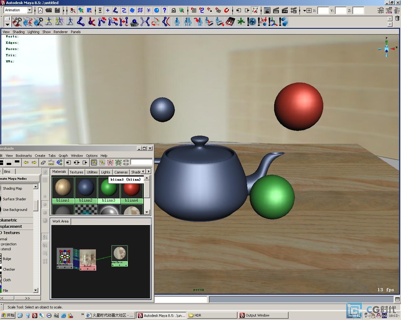Image resolution: width=401 pixels, height=320 pixels.
Task: Toggle the joints selection mask icon
Action: coord(116,10)
